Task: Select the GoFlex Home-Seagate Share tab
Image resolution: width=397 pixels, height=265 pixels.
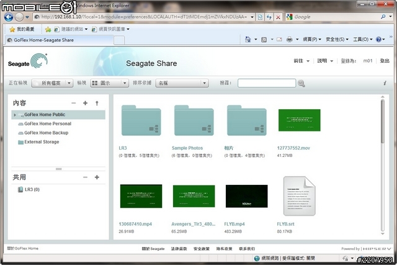Action: coord(60,40)
